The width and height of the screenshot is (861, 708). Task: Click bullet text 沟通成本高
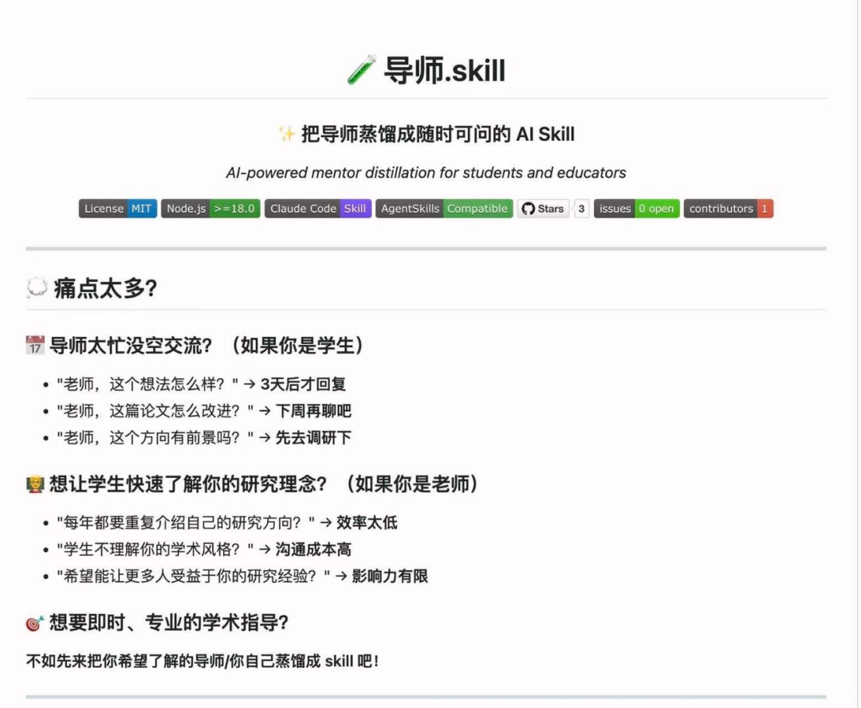tap(313, 550)
